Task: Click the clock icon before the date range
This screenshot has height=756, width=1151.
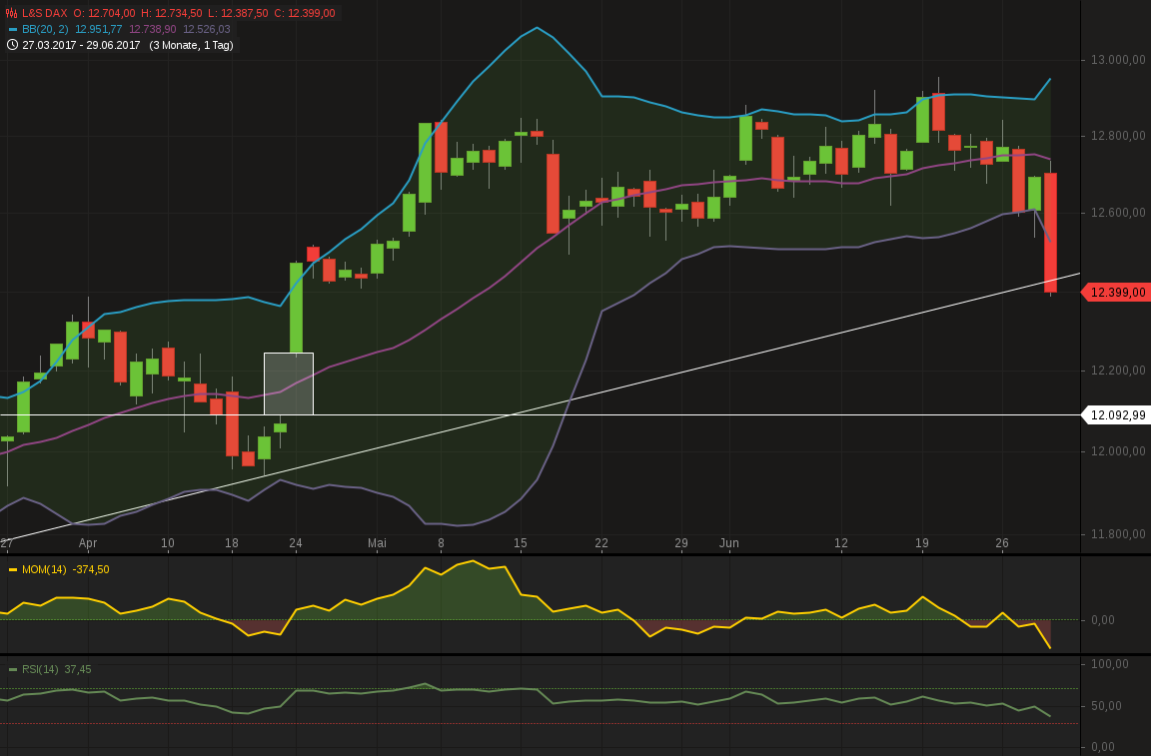Action: 12,45
